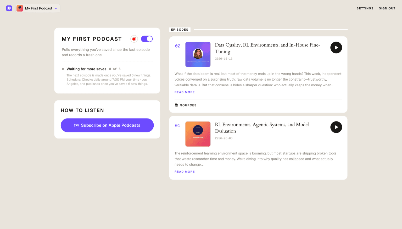
Task: Click the purple app logo icon
Action: tap(9, 8)
